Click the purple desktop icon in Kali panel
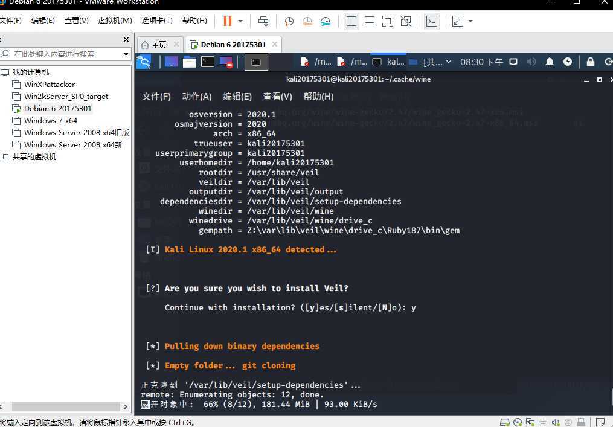 click(172, 62)
